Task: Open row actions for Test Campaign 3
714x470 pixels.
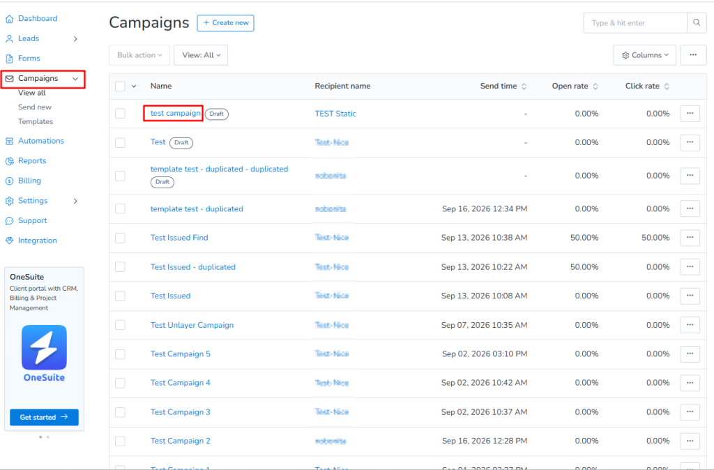Action: [x=690, y=412]
